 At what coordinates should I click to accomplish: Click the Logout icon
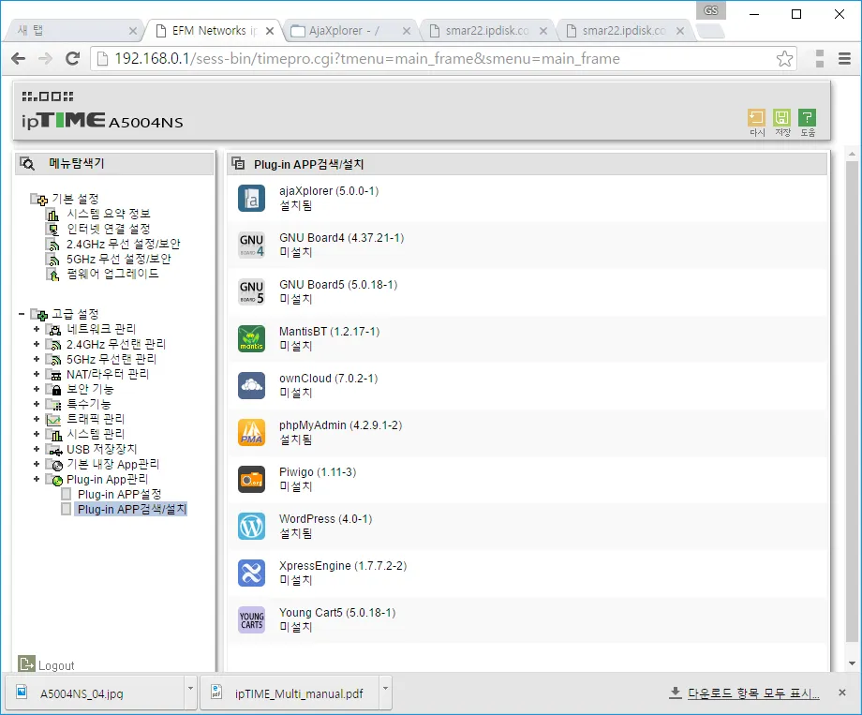click(26, 663)
